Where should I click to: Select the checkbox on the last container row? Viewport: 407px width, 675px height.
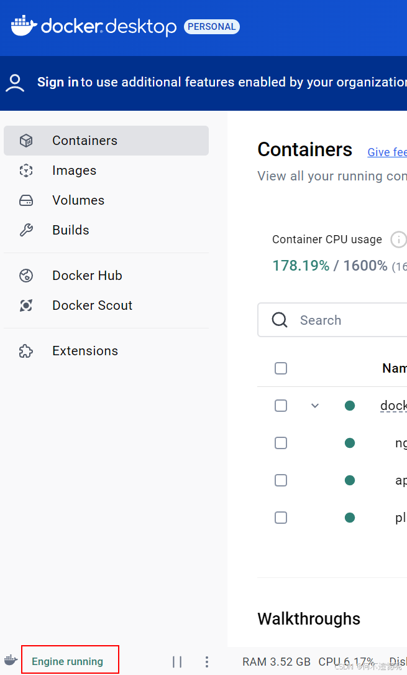coord(281,518)
